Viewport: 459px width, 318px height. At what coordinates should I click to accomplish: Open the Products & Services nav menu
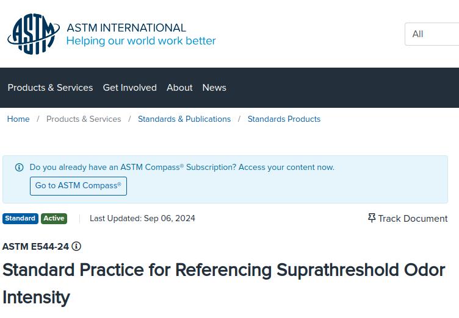(x=50, y=88)
